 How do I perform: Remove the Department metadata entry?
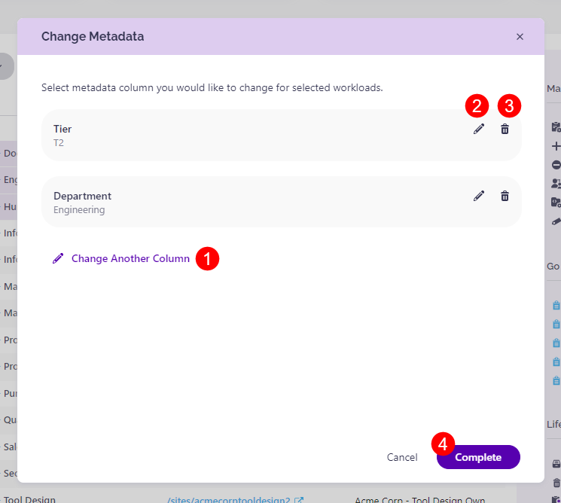505,196
